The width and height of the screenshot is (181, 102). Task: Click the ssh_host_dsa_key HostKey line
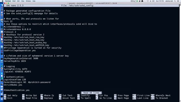coord(24,40)
